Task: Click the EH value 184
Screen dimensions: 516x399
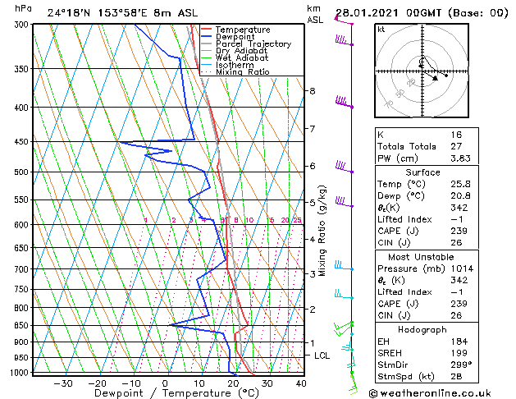Action: (459, 342)
